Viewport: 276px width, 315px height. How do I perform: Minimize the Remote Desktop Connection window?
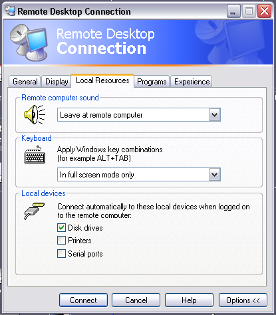coord(233,11)
